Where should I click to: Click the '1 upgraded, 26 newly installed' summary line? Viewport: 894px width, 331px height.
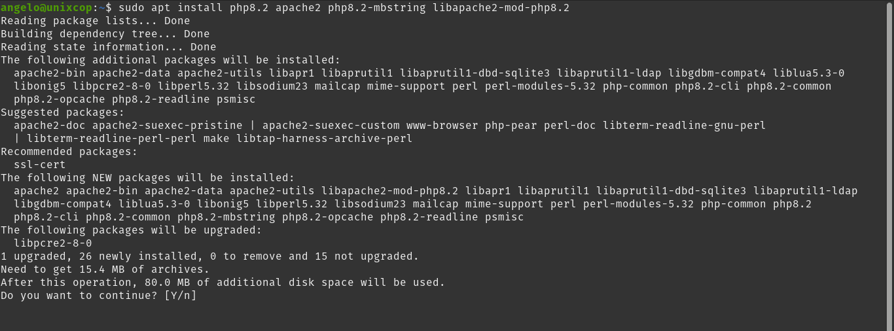pos(210,256)
